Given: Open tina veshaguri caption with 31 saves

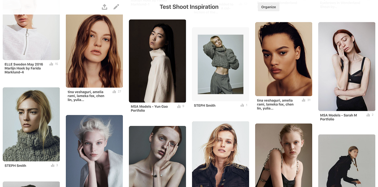Looking at the screenshot, I should click(x=275, y=104).
